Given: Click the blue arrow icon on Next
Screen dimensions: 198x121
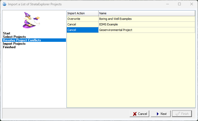Looking at the screenshot, I should pos(157,114).
